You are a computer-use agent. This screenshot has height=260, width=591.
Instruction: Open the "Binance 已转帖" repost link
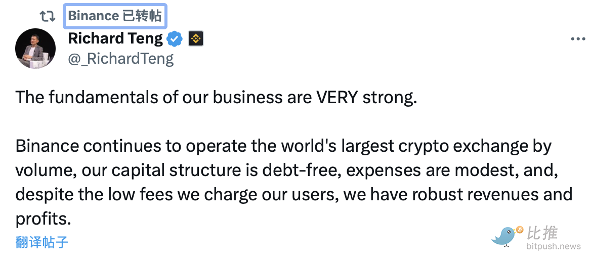point(114,16)
